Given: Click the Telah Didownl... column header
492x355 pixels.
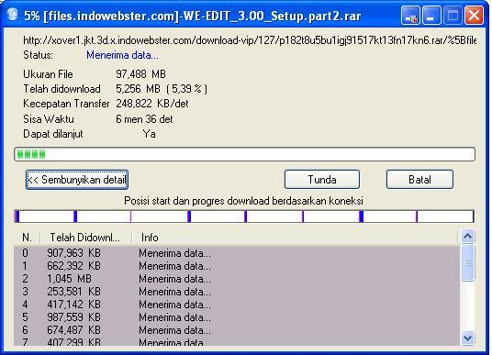Looking at the screenshot, I should (85, 238).
